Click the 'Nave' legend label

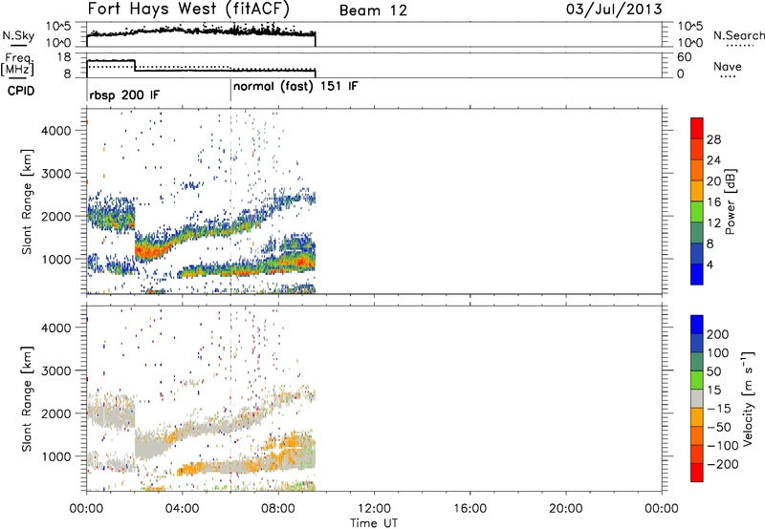(x=728, y=66)
